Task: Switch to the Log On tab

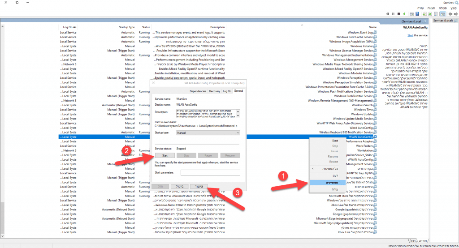Action: click(x=227, y=91)
